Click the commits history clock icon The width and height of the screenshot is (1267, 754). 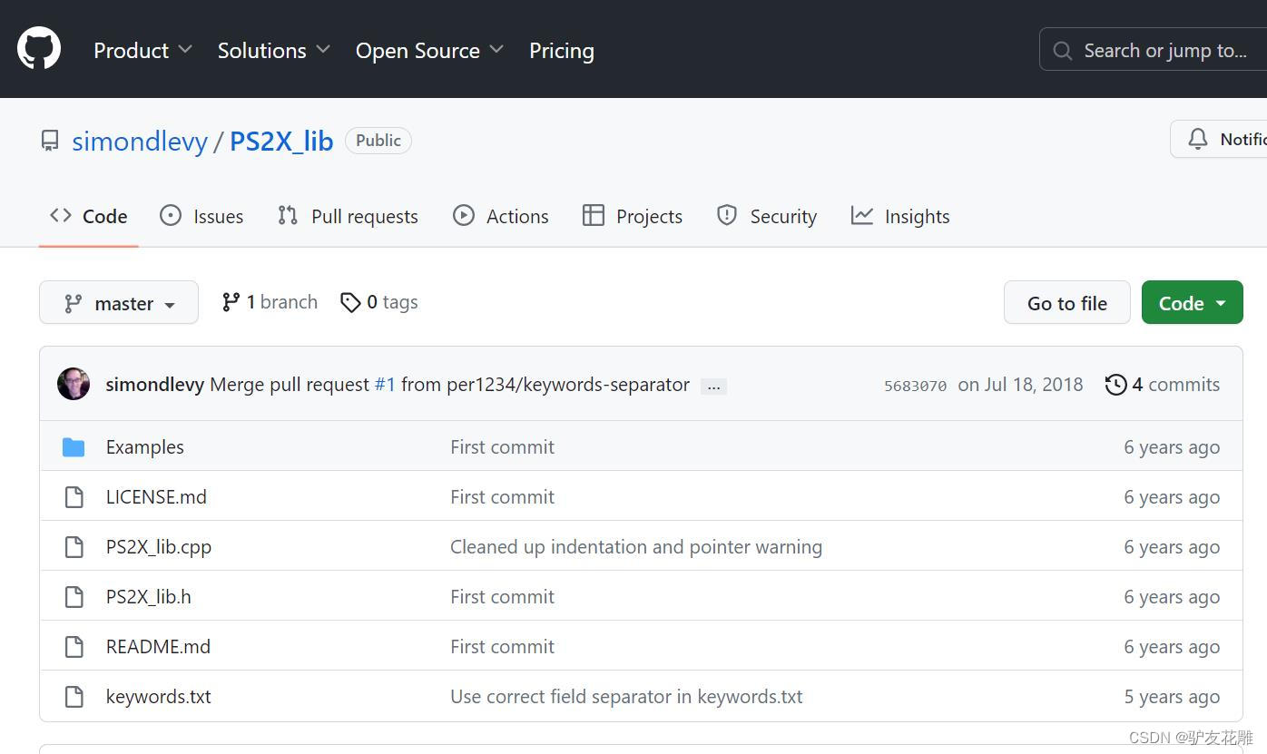click(x=1115, y=385)
